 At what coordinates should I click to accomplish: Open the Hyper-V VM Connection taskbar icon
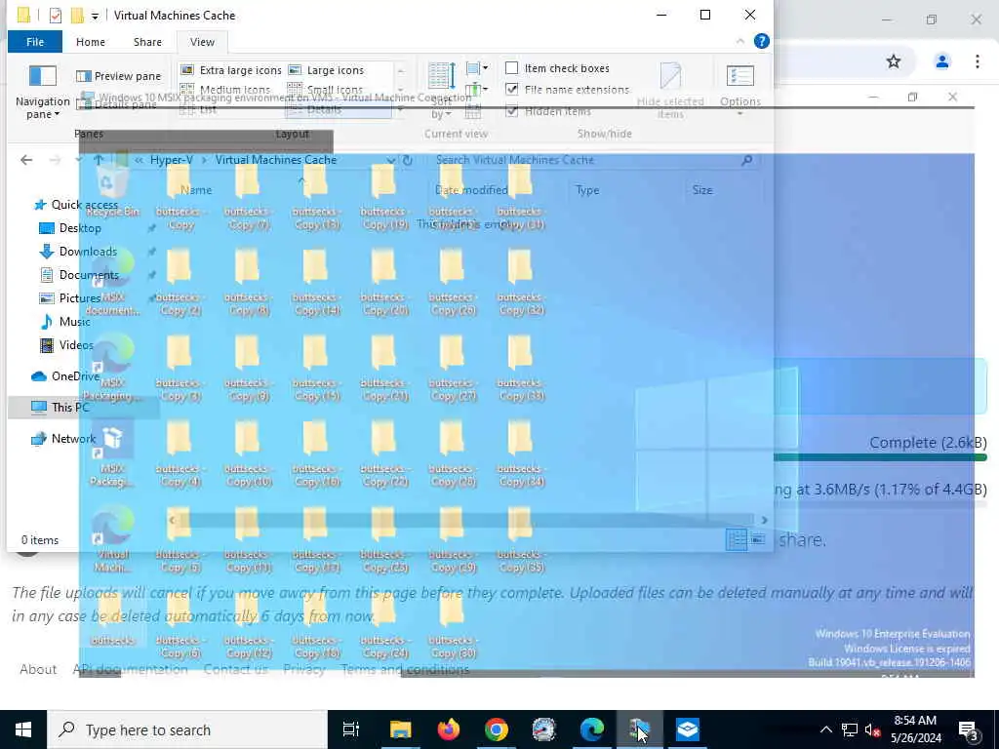[x=640, y=729]
